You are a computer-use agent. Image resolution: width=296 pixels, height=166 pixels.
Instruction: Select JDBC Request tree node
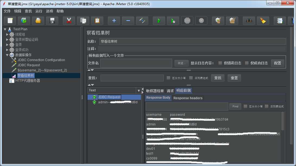coord(29,65)
